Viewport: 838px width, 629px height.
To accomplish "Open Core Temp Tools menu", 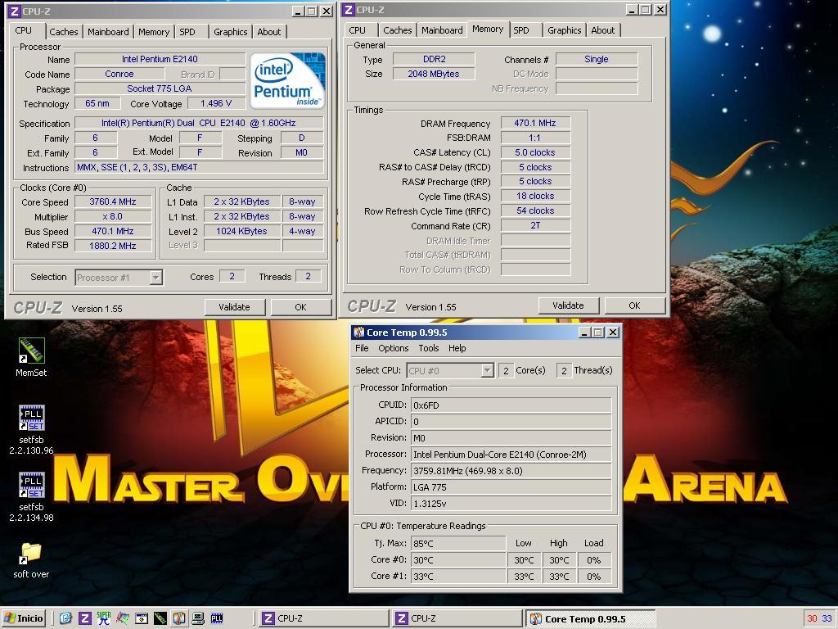I will click(x=429, y=348).
